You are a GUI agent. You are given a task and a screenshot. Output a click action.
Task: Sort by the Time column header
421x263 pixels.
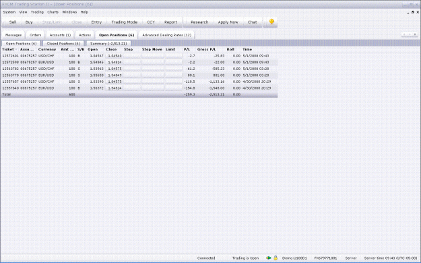pos(247,50)
